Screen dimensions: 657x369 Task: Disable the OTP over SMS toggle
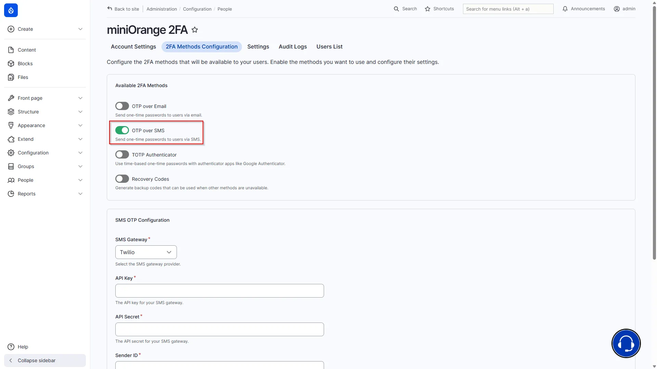(x=122, y=131)
